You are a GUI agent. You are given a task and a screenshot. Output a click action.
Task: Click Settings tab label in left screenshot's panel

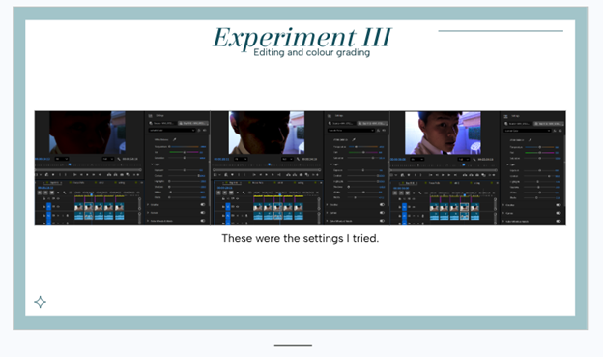click(x=160, y=115)
